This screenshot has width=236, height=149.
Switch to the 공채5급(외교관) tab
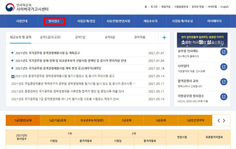pyautogui.click(x=50, y=37)
